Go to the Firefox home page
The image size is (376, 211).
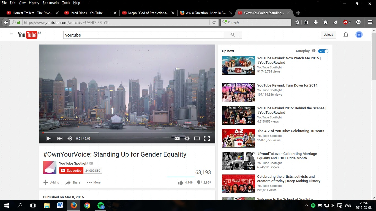coord(325,23)
